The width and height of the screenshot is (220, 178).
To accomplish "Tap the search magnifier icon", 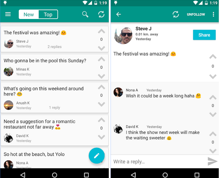I will pos(85,14).
